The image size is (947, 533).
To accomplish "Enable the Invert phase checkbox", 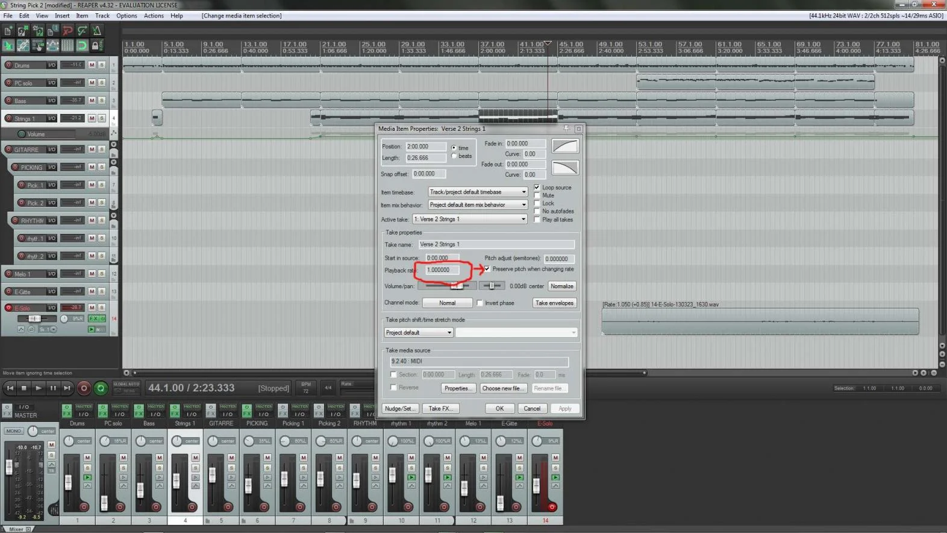I will point(480,303).
